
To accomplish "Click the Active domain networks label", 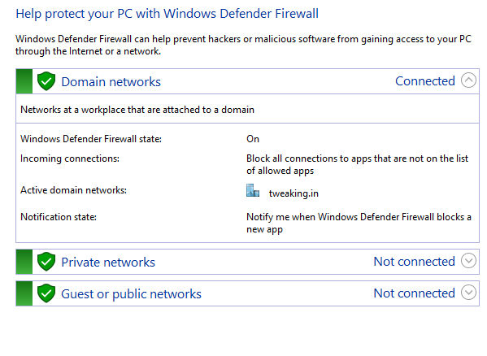I will [x=74, y=190].
